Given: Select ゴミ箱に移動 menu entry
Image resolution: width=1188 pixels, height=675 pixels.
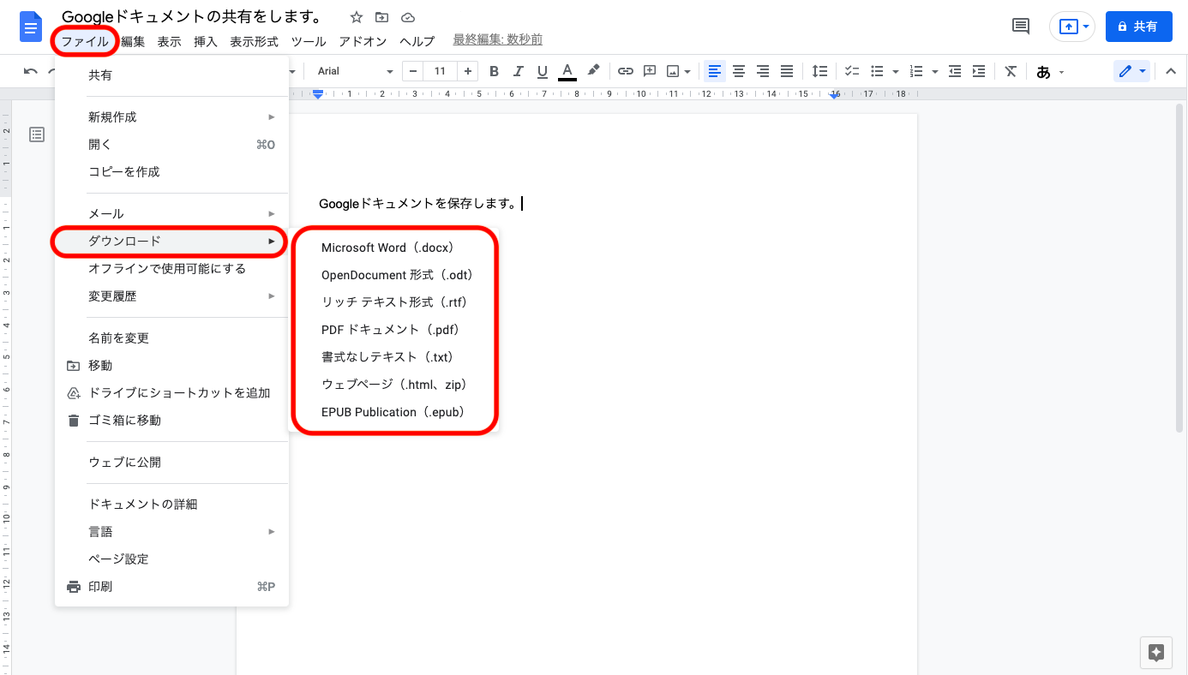Looking at the screenshot, I should [x=171, y=421].
